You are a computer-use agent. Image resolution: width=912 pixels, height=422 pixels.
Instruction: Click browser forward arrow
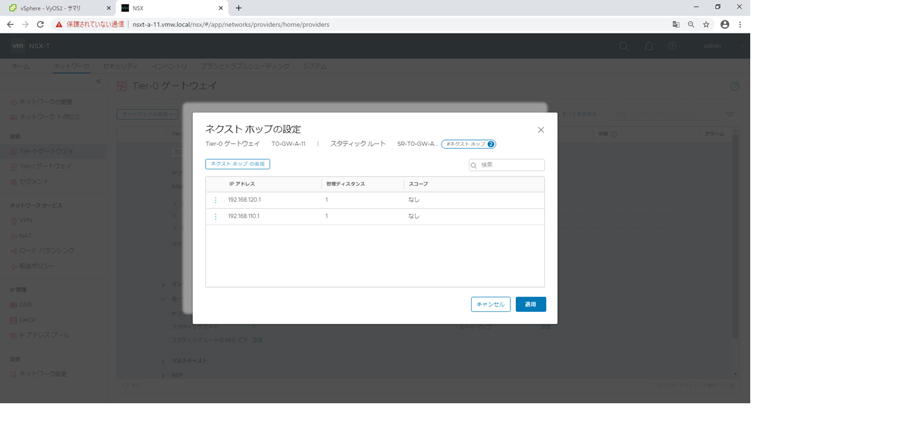coord(25,25)
